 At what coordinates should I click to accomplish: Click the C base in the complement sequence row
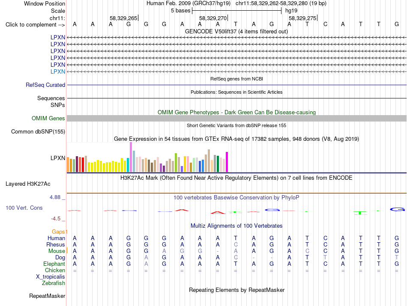click(325, 24)
